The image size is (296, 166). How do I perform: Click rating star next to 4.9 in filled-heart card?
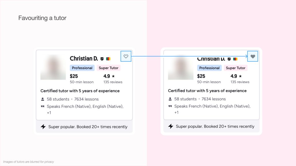pos(240,76)
